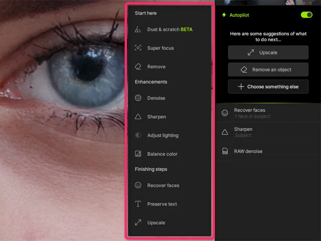Screen dimensions: 321x241
Task: Select Adjust lighting from Enhancements list
Action: (163, 135)
